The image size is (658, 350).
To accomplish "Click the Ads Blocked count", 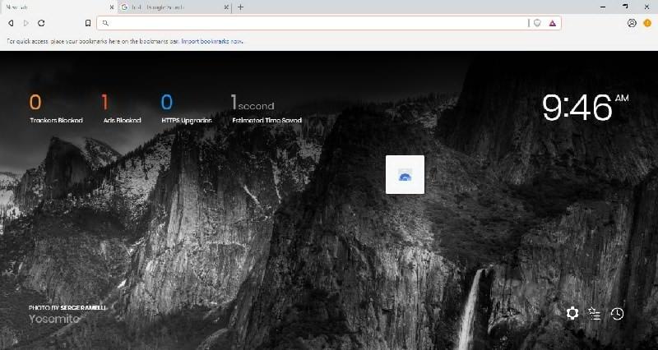I will click(x=104, y=102).
